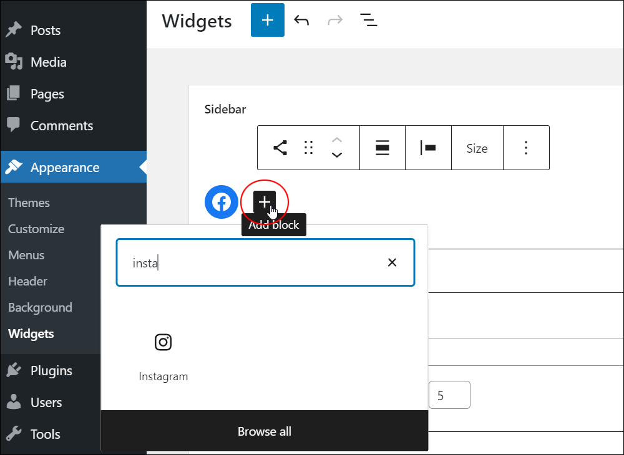Click the number field showing 5
624x455 pixels.
point(449,395)
